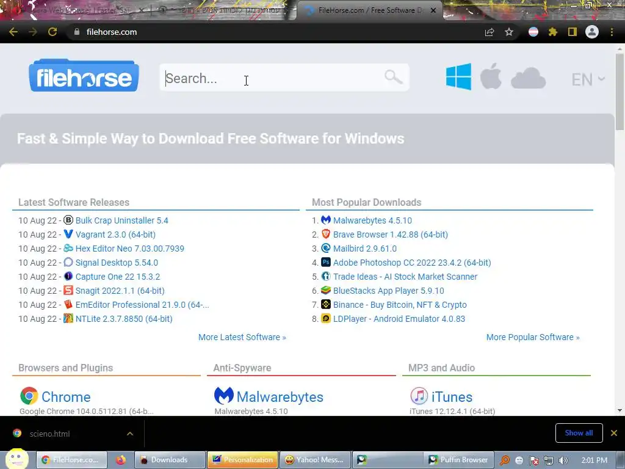
Task: Select the Apple Mac platform icon
Action: coord(491,76)
